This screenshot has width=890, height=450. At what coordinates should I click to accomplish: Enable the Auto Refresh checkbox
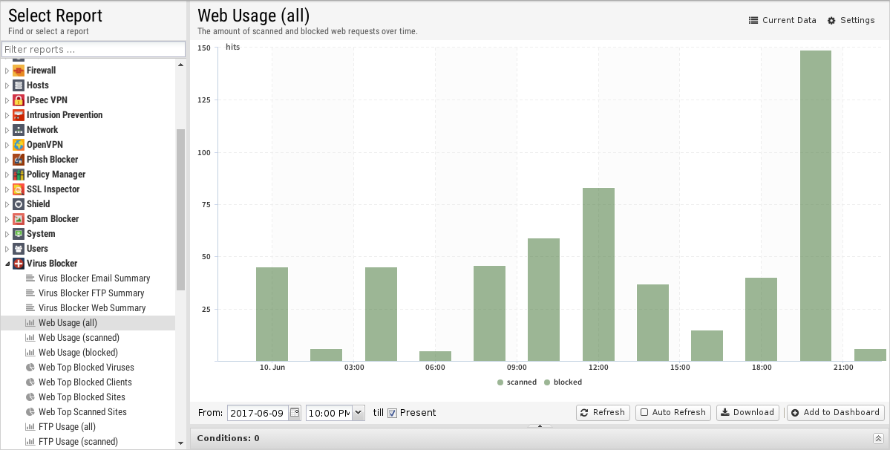pos(644,413)
